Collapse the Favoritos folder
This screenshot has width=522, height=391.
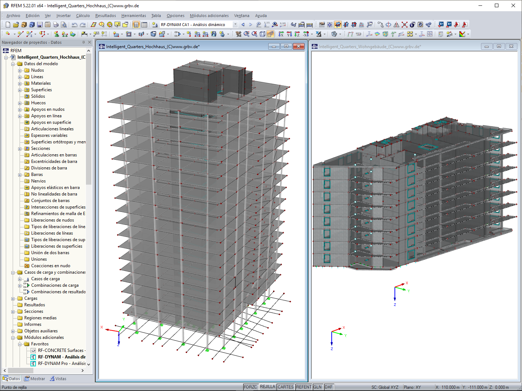[x=20, y=344]
